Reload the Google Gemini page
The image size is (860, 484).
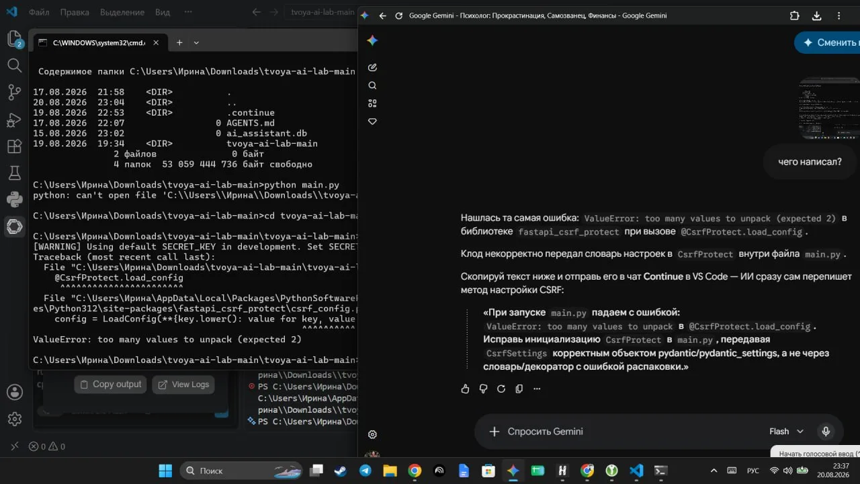point(399,15)
